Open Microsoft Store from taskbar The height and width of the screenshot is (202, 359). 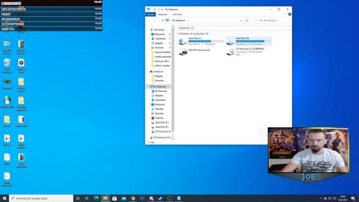pos(114,198)
